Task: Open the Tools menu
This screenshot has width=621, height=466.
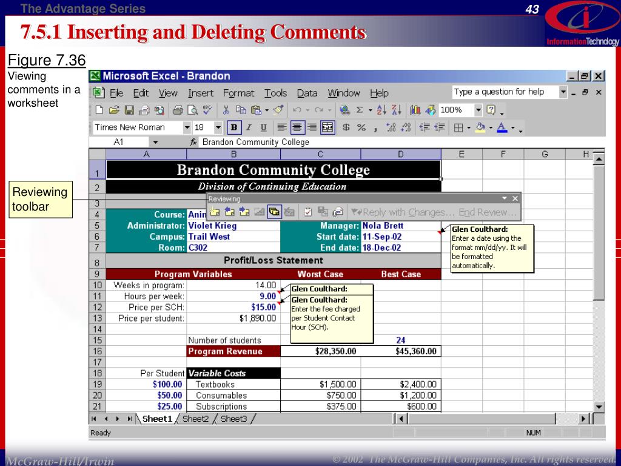Action: [275, 93]
